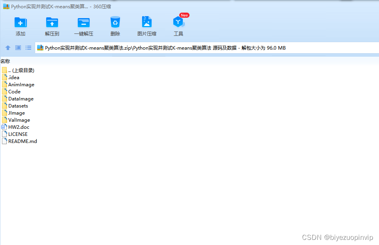This screenshot has width=379, height=245.
Task: Select the DataImage folder
Action: [18, 98]
